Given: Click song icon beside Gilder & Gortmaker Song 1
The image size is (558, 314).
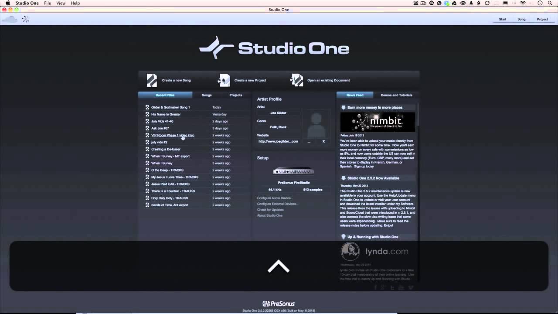Looking at the screenshot, I should pos(147,107).
